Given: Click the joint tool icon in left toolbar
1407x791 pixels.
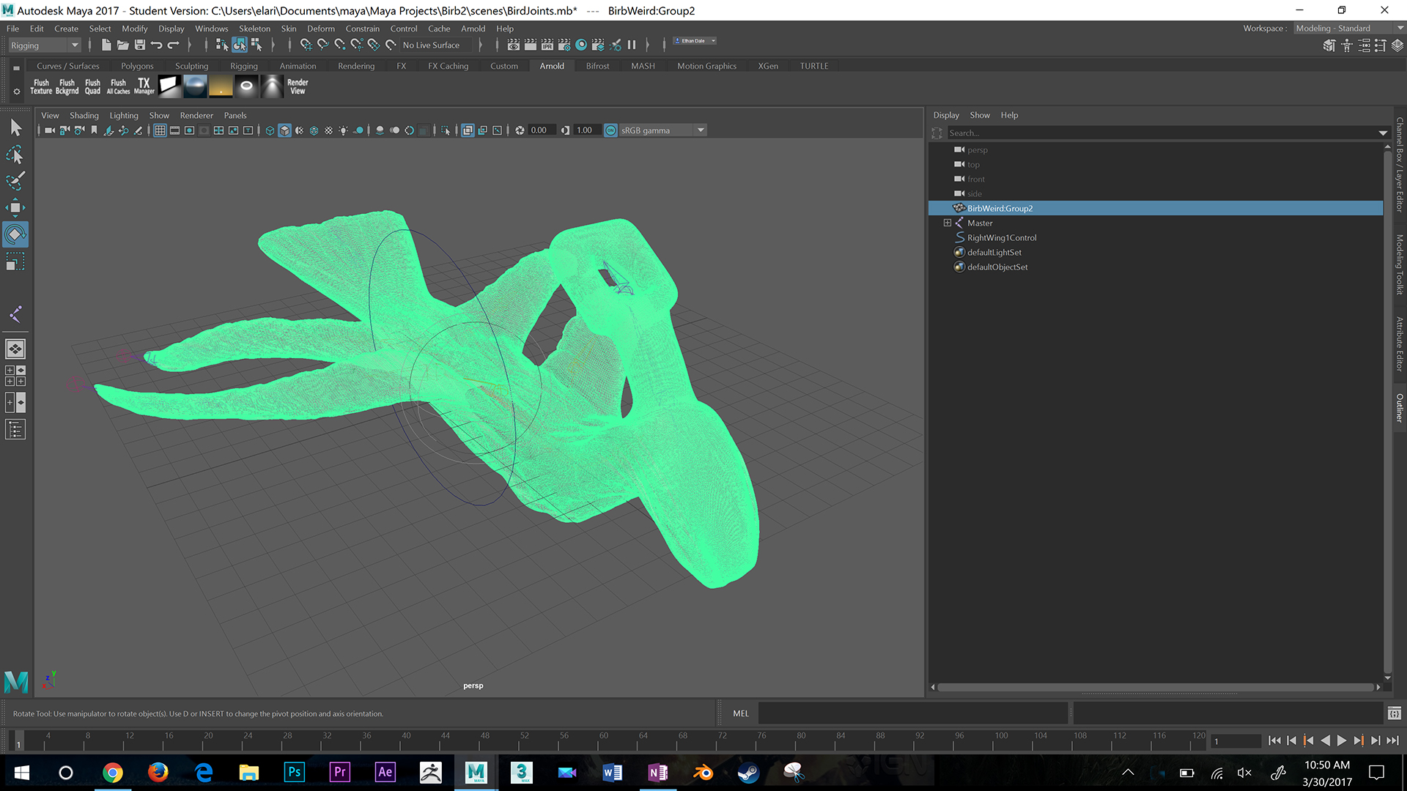Looking at the screenshot, I should pyautogui.click(x=15, y=315).
